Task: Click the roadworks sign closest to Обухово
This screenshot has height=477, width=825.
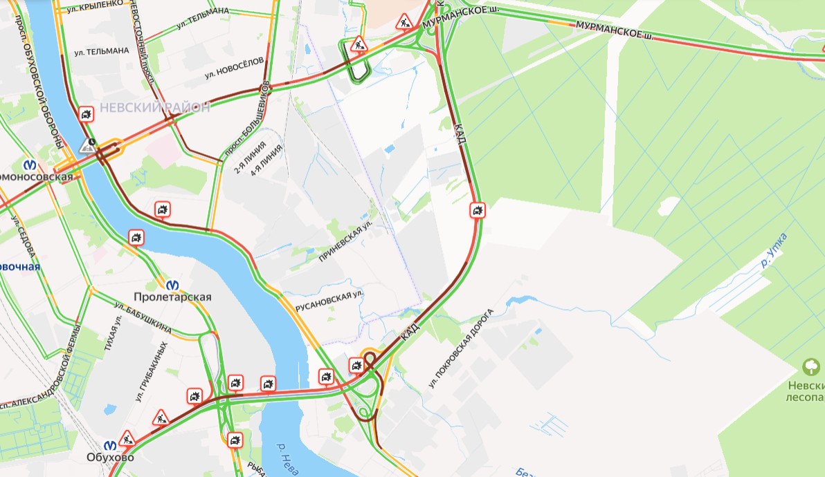Action: pyautogui.click(x=127, y=438)
